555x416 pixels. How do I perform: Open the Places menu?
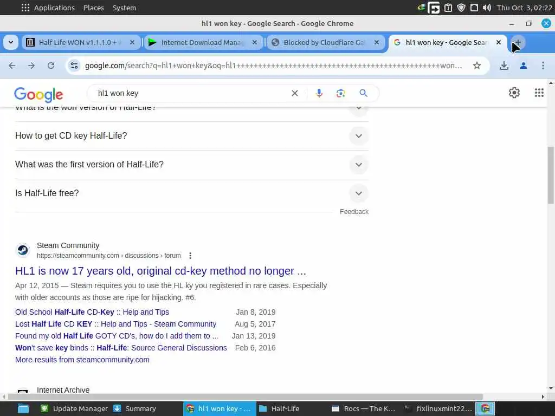pyautogui.click(x=93, y=8)
